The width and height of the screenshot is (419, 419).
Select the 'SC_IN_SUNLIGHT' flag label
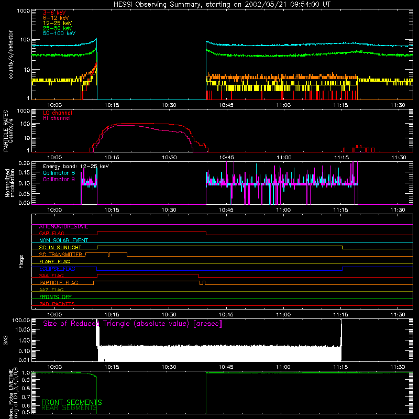tap(60, 247)
